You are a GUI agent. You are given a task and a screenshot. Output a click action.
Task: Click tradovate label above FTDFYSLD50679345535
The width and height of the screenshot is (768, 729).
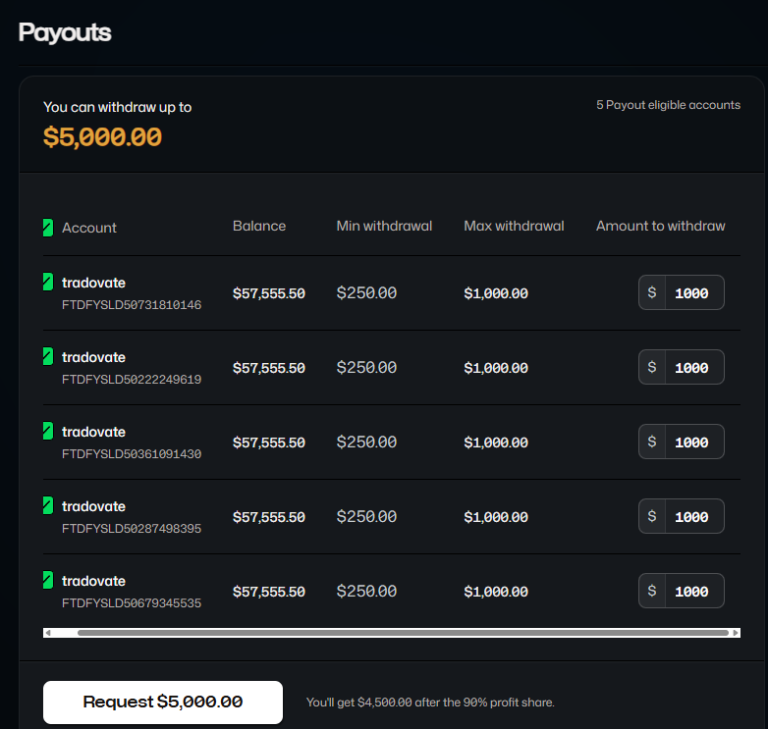click(93, 581)
